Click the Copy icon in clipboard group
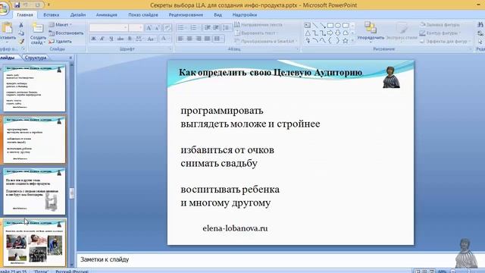Screen dimensions: 485x273 coord(21,33)
